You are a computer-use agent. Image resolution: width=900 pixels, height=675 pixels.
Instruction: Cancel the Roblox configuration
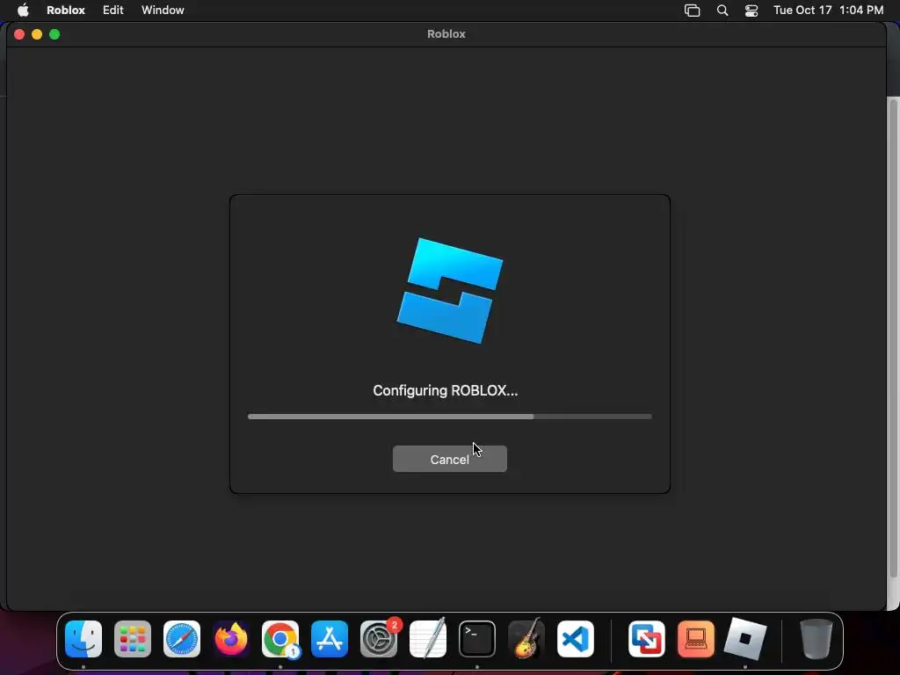coord(449,459)
